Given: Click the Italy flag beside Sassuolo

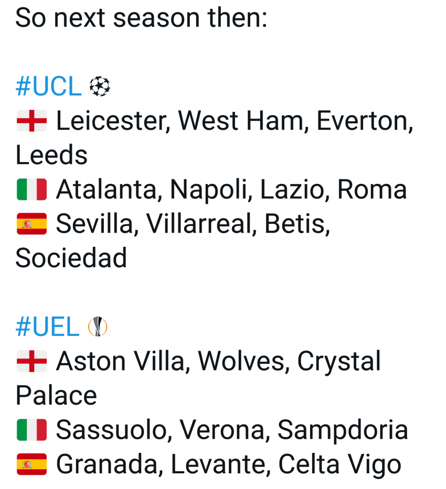Looking at the screenshot, I should click(x=32, y=430).
